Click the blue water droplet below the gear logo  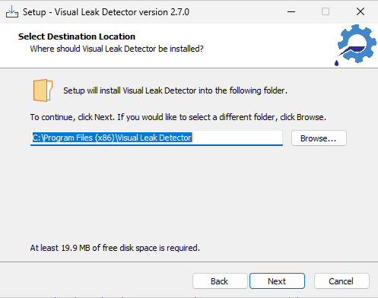(336, 63)
